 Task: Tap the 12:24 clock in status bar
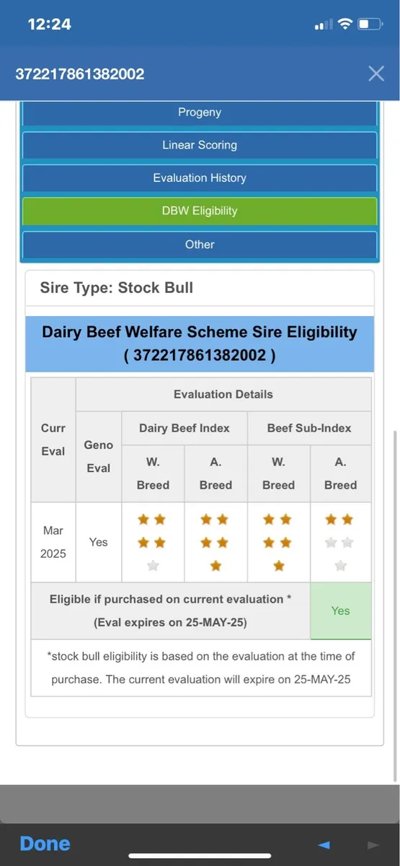49,24
